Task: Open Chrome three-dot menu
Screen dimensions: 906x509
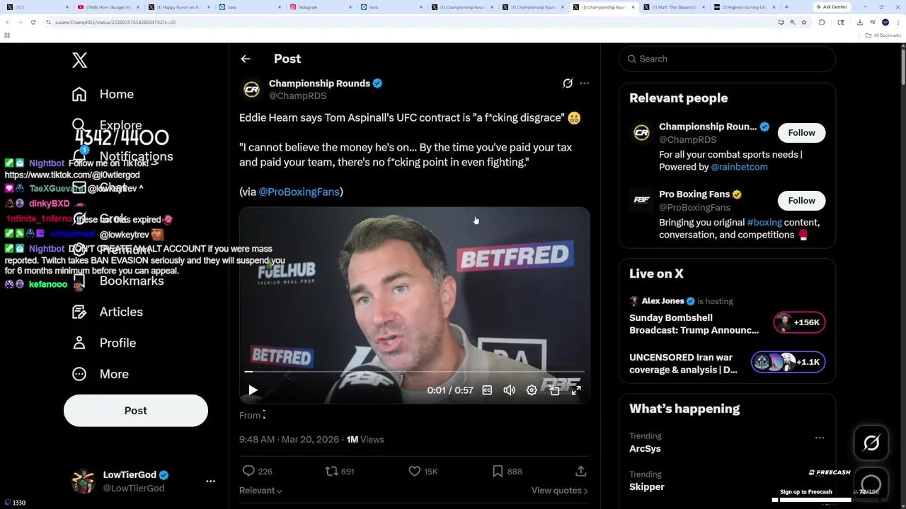Action: (898, 22)
